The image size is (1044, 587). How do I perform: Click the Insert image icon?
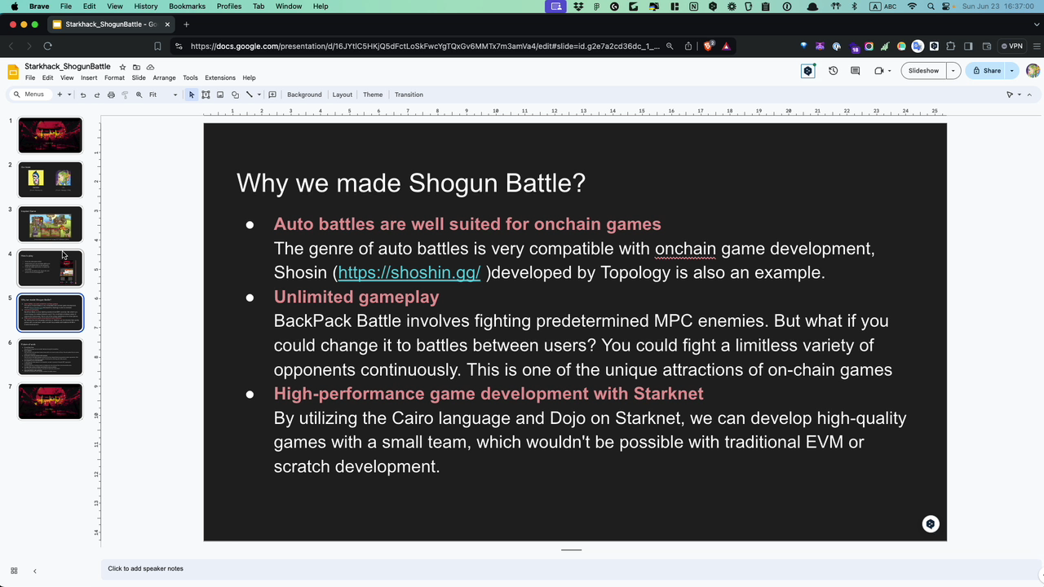pyautogui.click(x=220, y=95)
